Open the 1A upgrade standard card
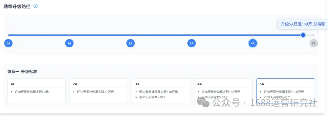The image size is (328, 116). click(x=36, y=91)
